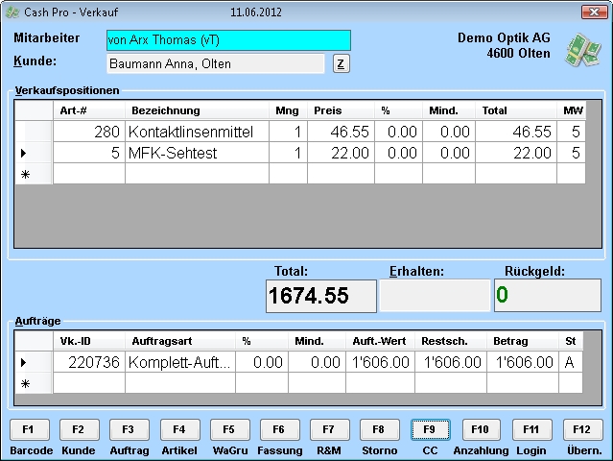Screen dimensions: 613x461
Task: Click the F3 Auftrag button
Action: 130,429
